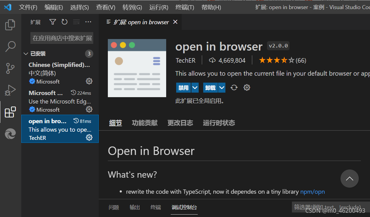Open the 编辑(E) menu

[x=53, y=7]
